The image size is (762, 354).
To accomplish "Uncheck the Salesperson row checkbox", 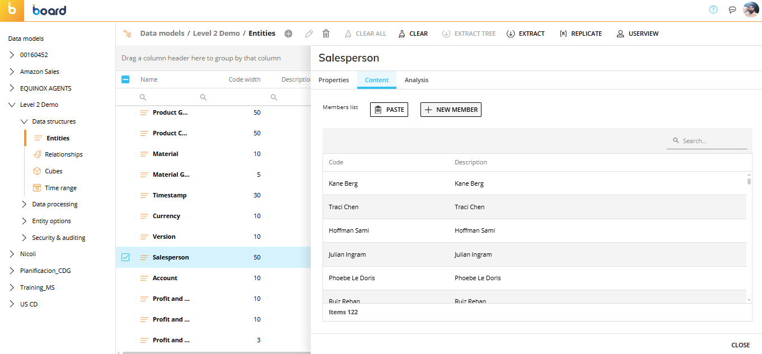I will click(x=125, y=257).
